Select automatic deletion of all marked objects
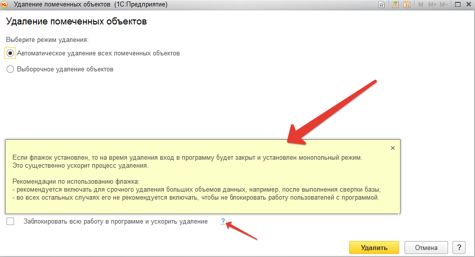This screenshot has width=475, height=257. 10,53
